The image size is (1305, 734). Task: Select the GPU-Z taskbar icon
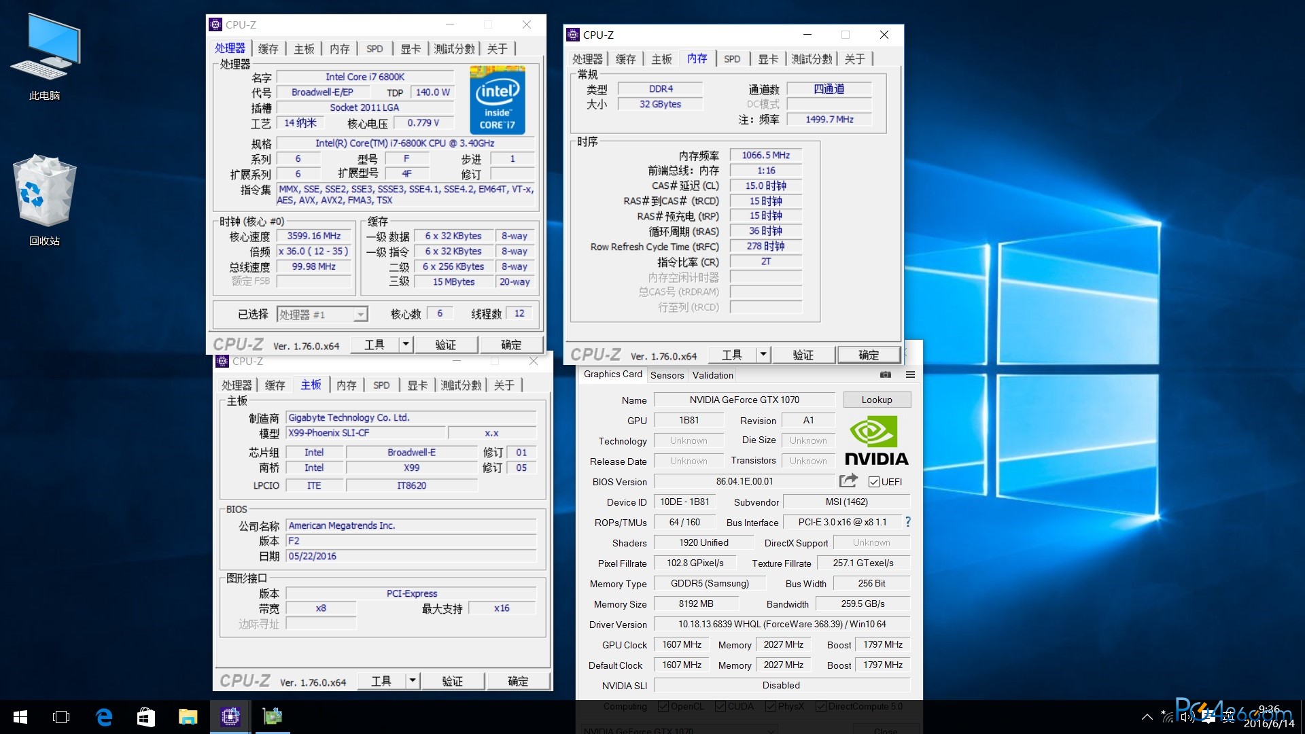pyautogui.click(x=273, y=717)
